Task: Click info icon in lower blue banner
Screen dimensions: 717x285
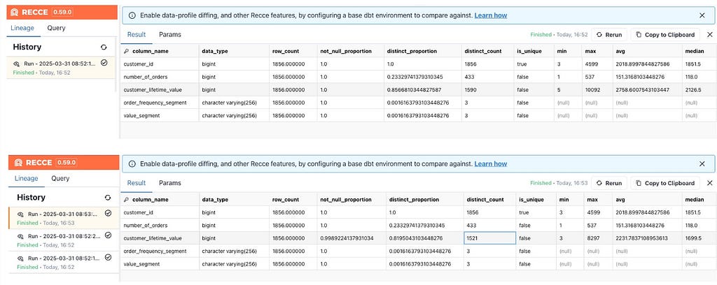Action: 132,163
